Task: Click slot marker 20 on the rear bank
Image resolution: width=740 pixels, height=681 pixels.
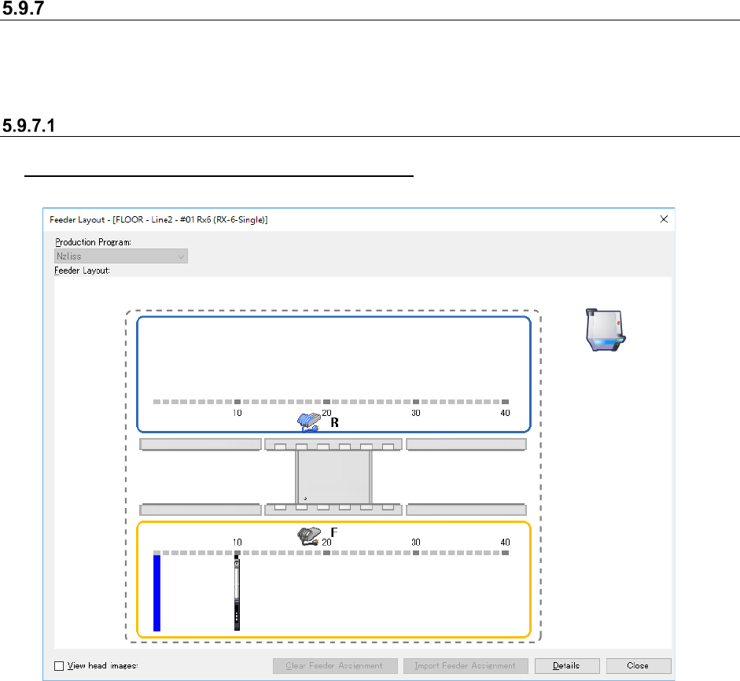Action: [x=326, y=402]
